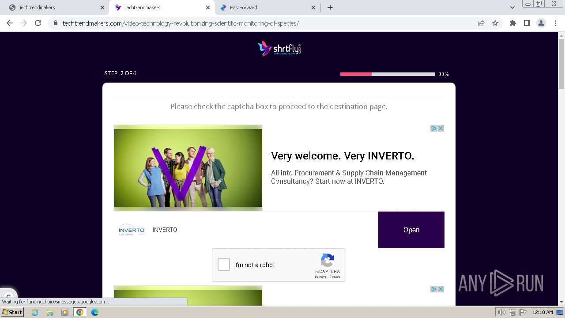Close the FastForward tab
Screen dimensions: 565x318
pyautogui.click(x=313, y=8)
